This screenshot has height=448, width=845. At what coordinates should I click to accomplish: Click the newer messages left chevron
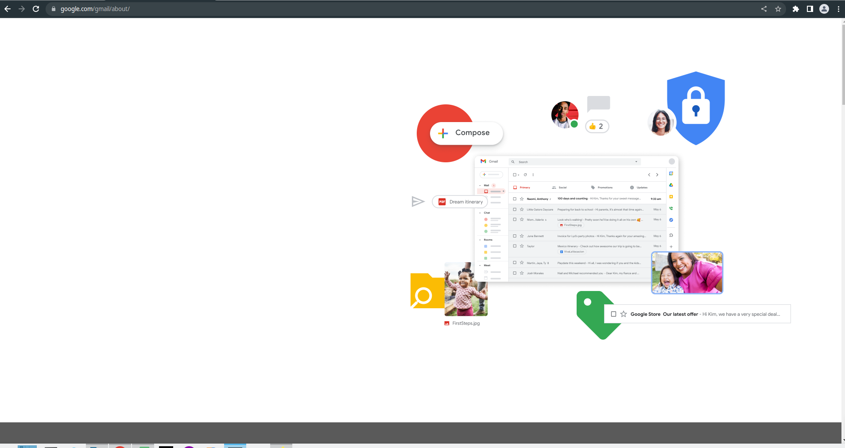pos(649,175)
